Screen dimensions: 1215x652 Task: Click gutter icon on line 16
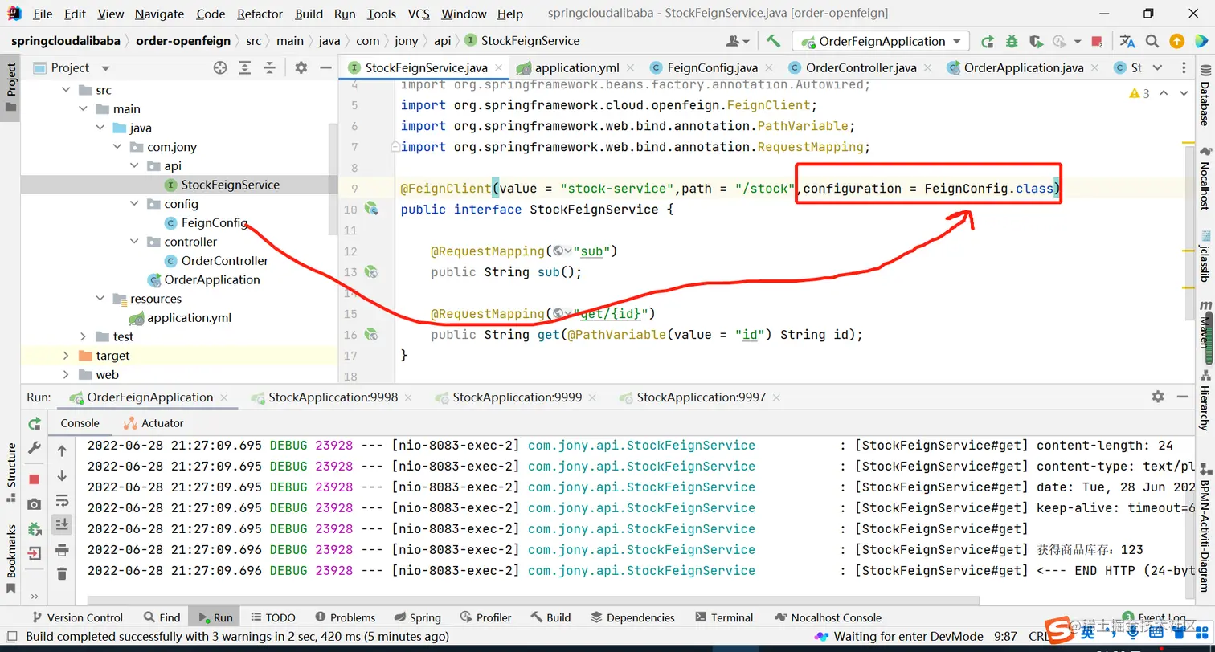pyautogui.click(x=371, y=334)
